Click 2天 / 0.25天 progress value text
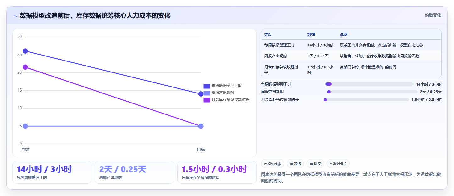 click(431, 92)
